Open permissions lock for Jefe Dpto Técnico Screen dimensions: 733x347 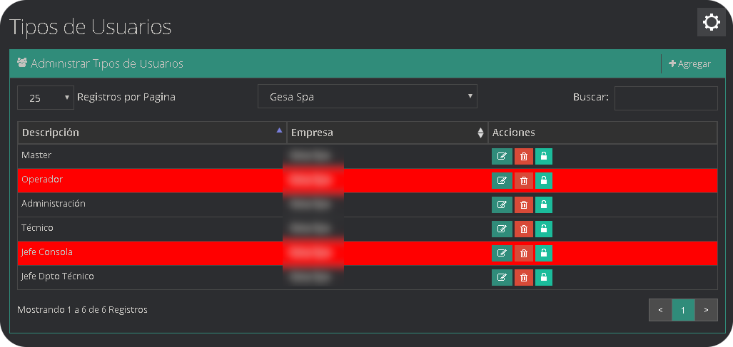click(x=544, y=278)
